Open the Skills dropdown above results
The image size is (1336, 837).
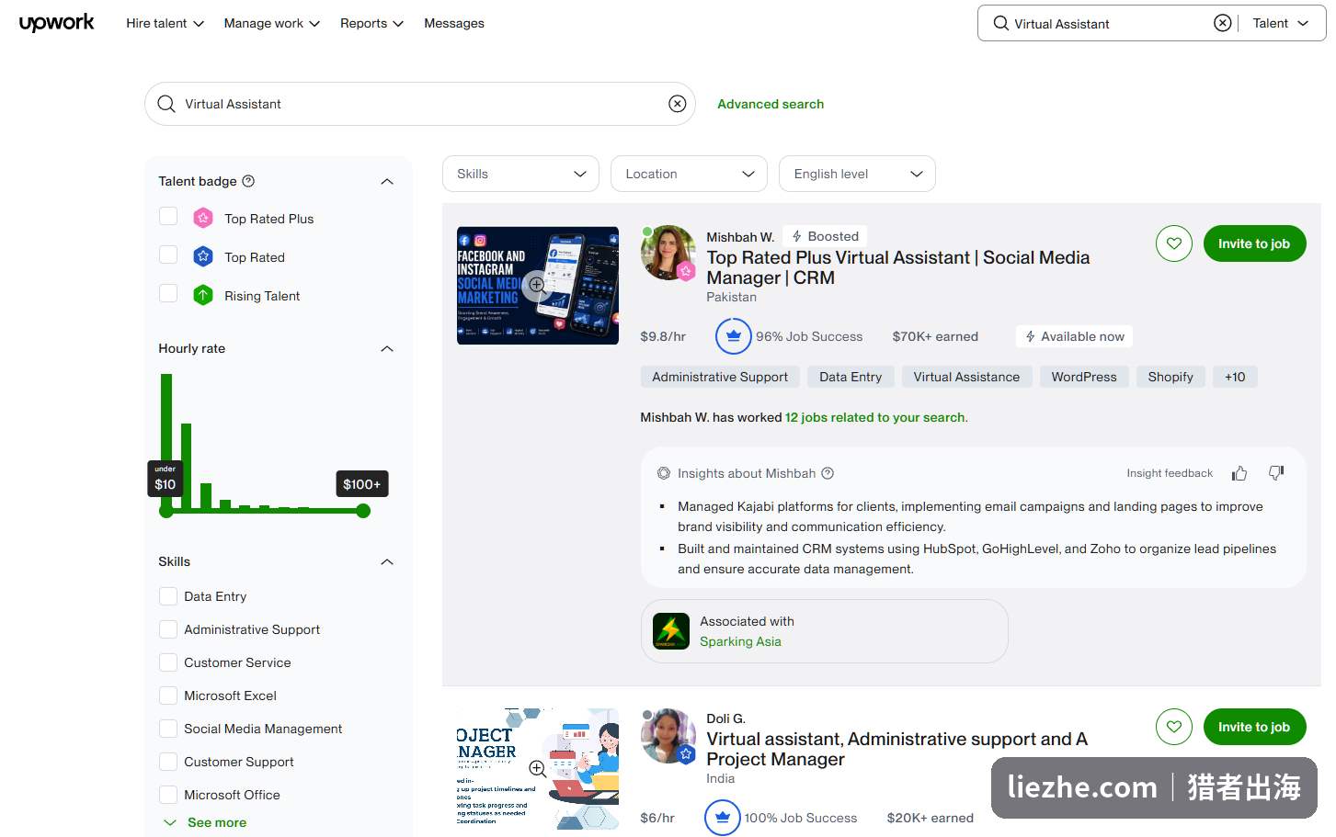[520, 174]
